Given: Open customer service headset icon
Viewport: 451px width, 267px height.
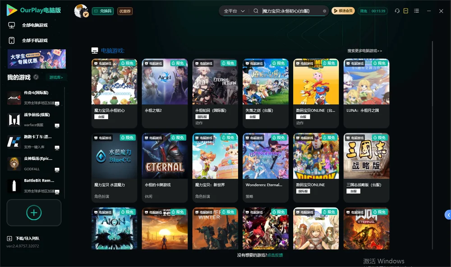Looking at the screenshot, I should (x=397, y=11).
